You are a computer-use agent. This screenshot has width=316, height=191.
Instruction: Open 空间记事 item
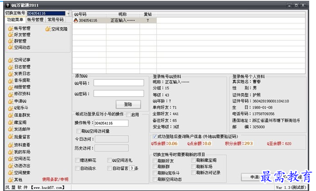click(19, 60)
